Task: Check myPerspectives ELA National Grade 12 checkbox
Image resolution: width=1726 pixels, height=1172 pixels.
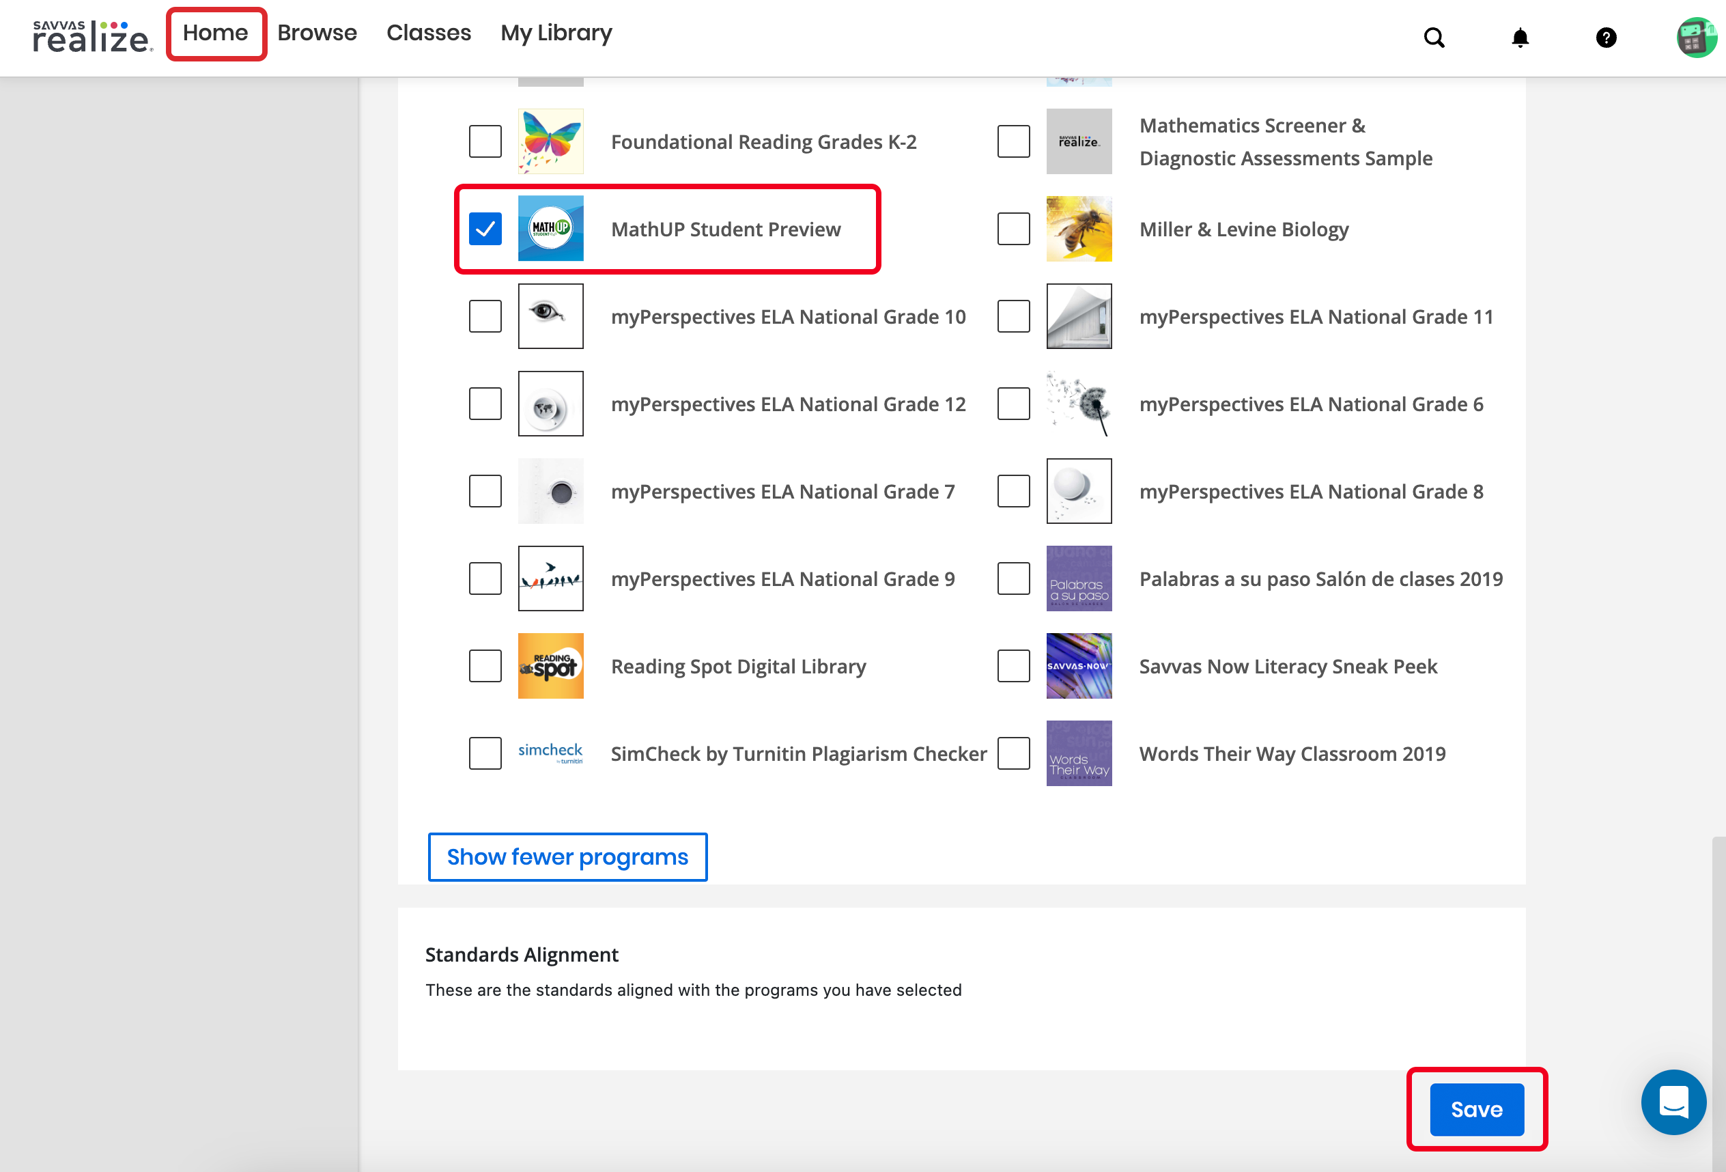Action: tap(485, 404)
